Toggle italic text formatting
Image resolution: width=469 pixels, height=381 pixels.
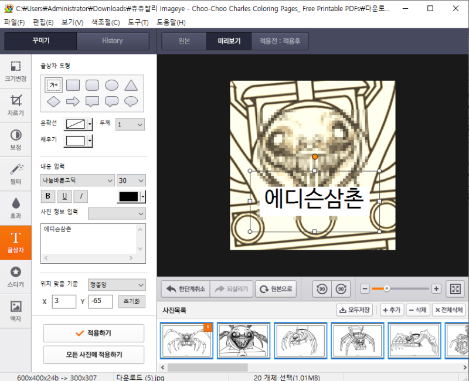81,196
